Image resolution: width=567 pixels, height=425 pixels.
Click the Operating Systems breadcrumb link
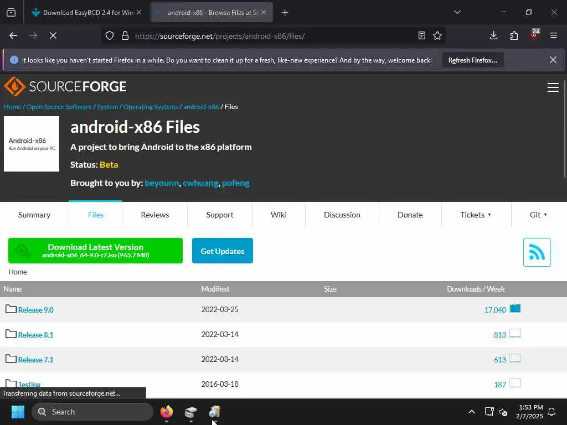click(151, 107)
